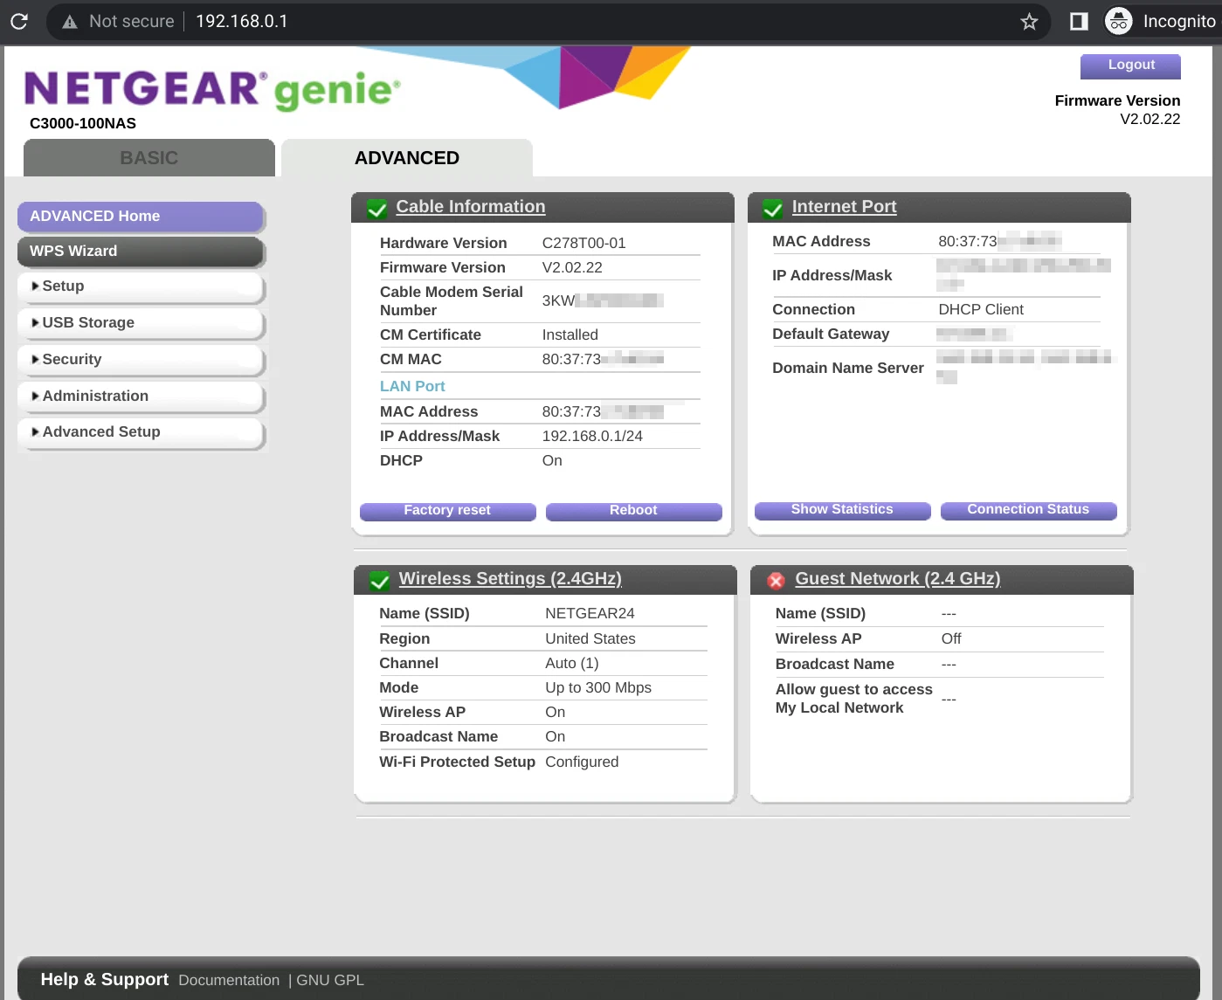Click the header firmware V2.02.22 text
Image resolution: width=1222 pixels, height=1000 pixels.
(x=1150, y=120)
